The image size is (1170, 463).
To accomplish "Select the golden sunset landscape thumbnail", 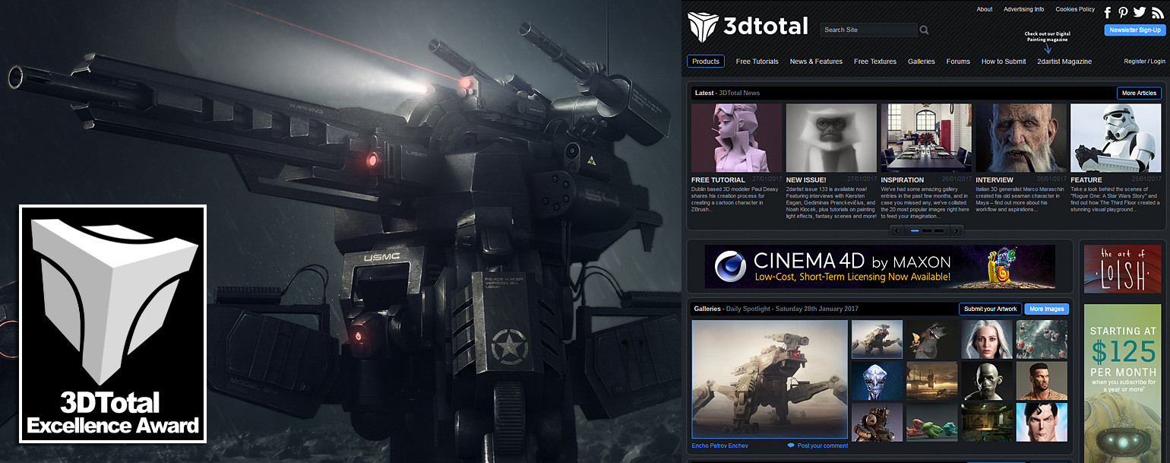I will pos(931,381).
